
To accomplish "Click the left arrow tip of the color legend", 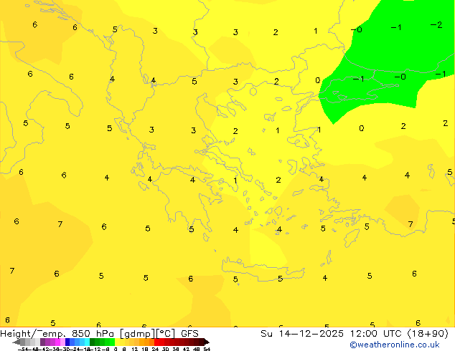I will [x=14, y=342].
